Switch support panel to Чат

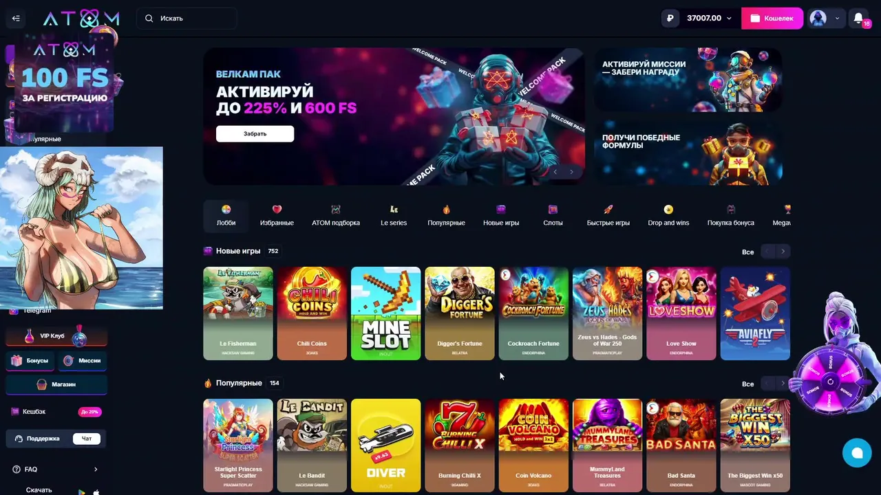coord(87,439)
